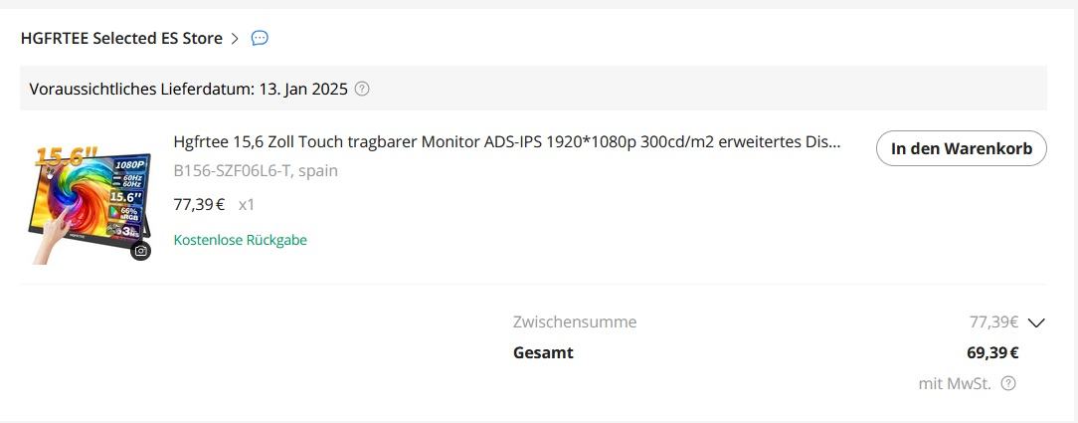
Task: Click the mit MwSt. text
Action: click(955, 384)
